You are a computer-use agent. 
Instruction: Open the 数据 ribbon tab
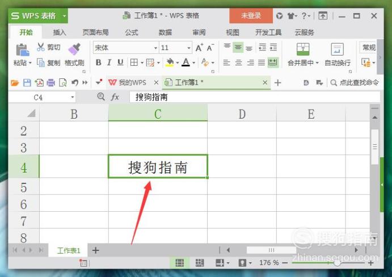click(x=165, y=32)
